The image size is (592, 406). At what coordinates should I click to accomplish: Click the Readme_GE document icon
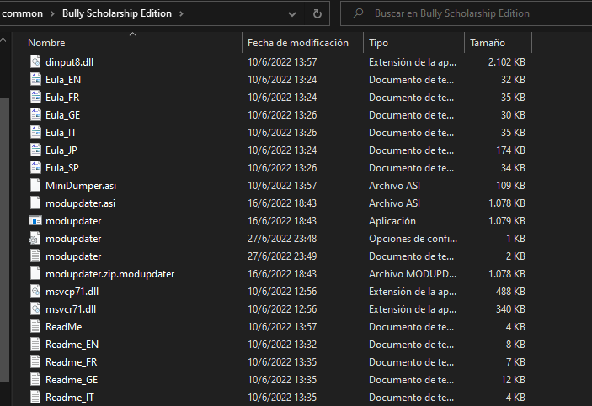coord(35,379)
